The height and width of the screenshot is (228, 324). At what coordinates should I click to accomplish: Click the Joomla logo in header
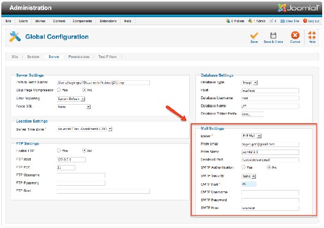298,8
